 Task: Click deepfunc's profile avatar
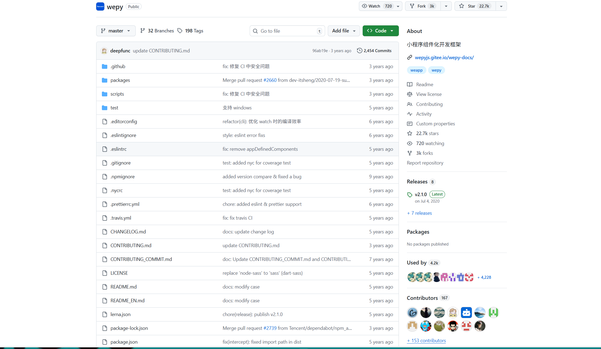105,51
